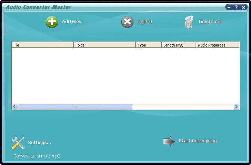The height and width of the screenshot is (165, 251).
Task: Click the Add Files label
Action: (72, 22)
